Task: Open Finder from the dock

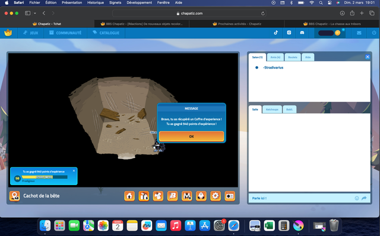Action: (x=45, y=226)
